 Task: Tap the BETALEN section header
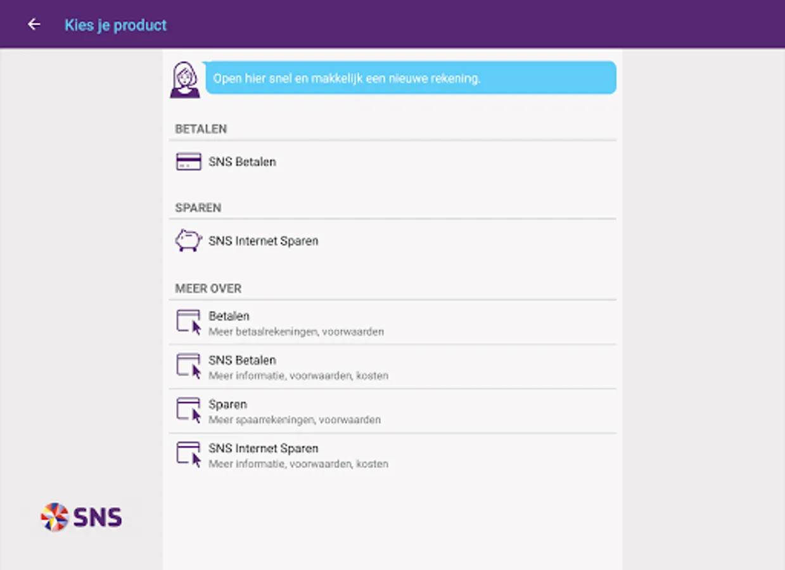(201, 129)
